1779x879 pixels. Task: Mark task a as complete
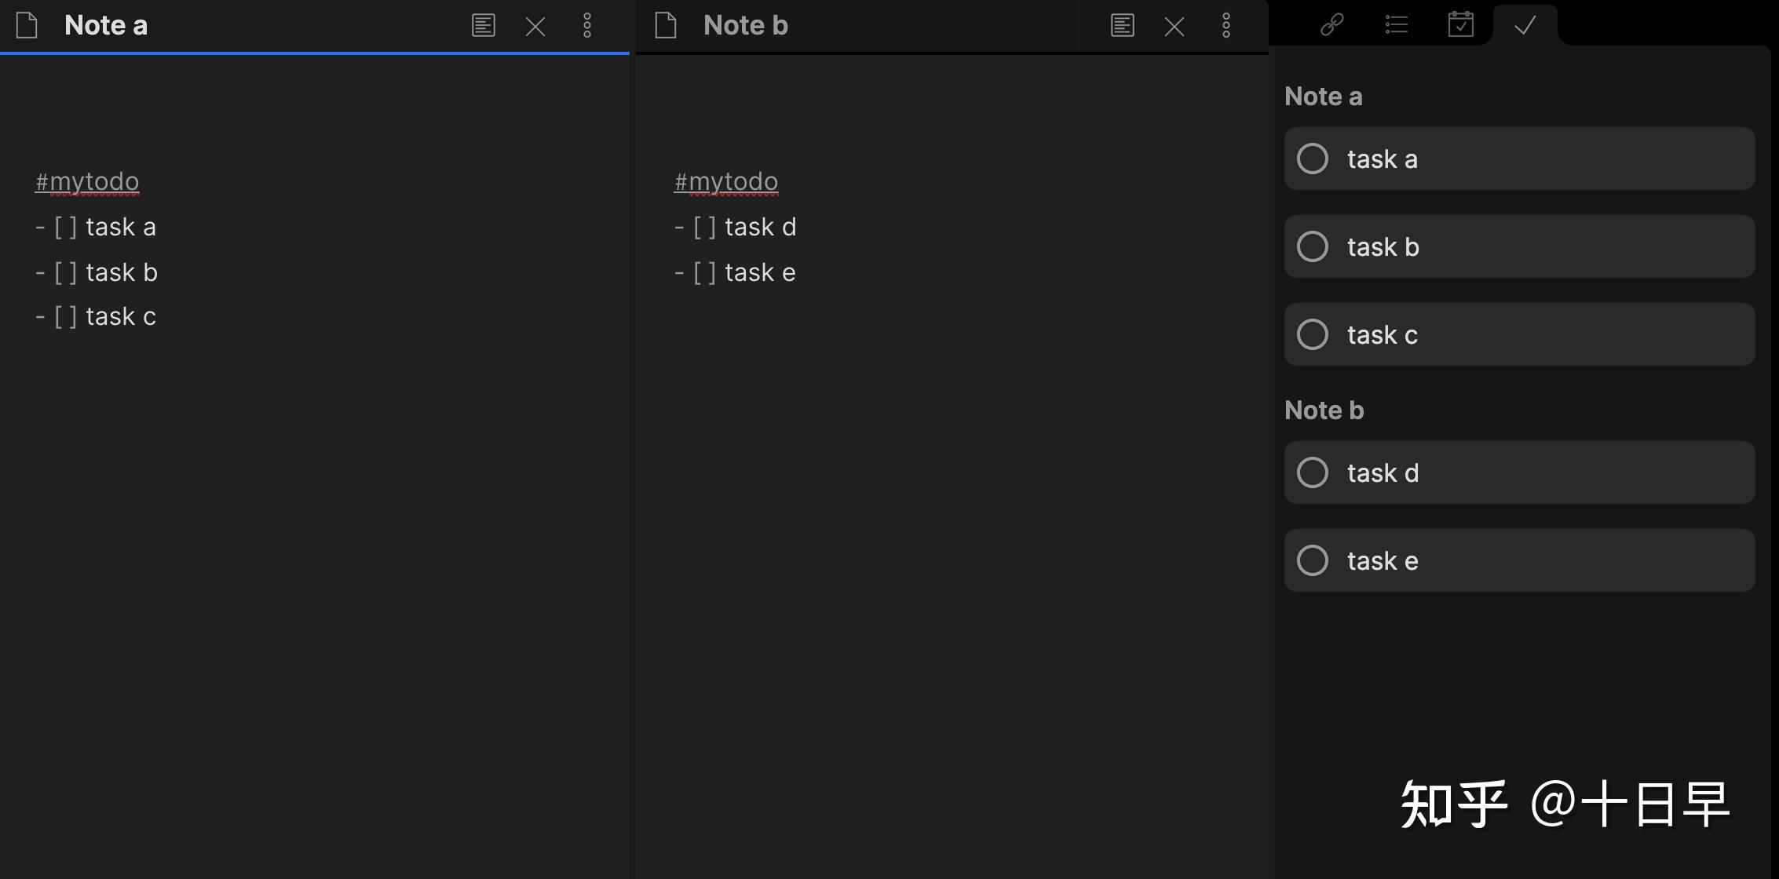click(1313, 159)
